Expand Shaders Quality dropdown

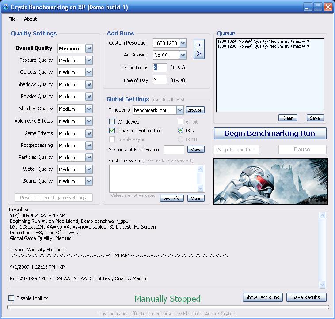click(x=89, y=109)
